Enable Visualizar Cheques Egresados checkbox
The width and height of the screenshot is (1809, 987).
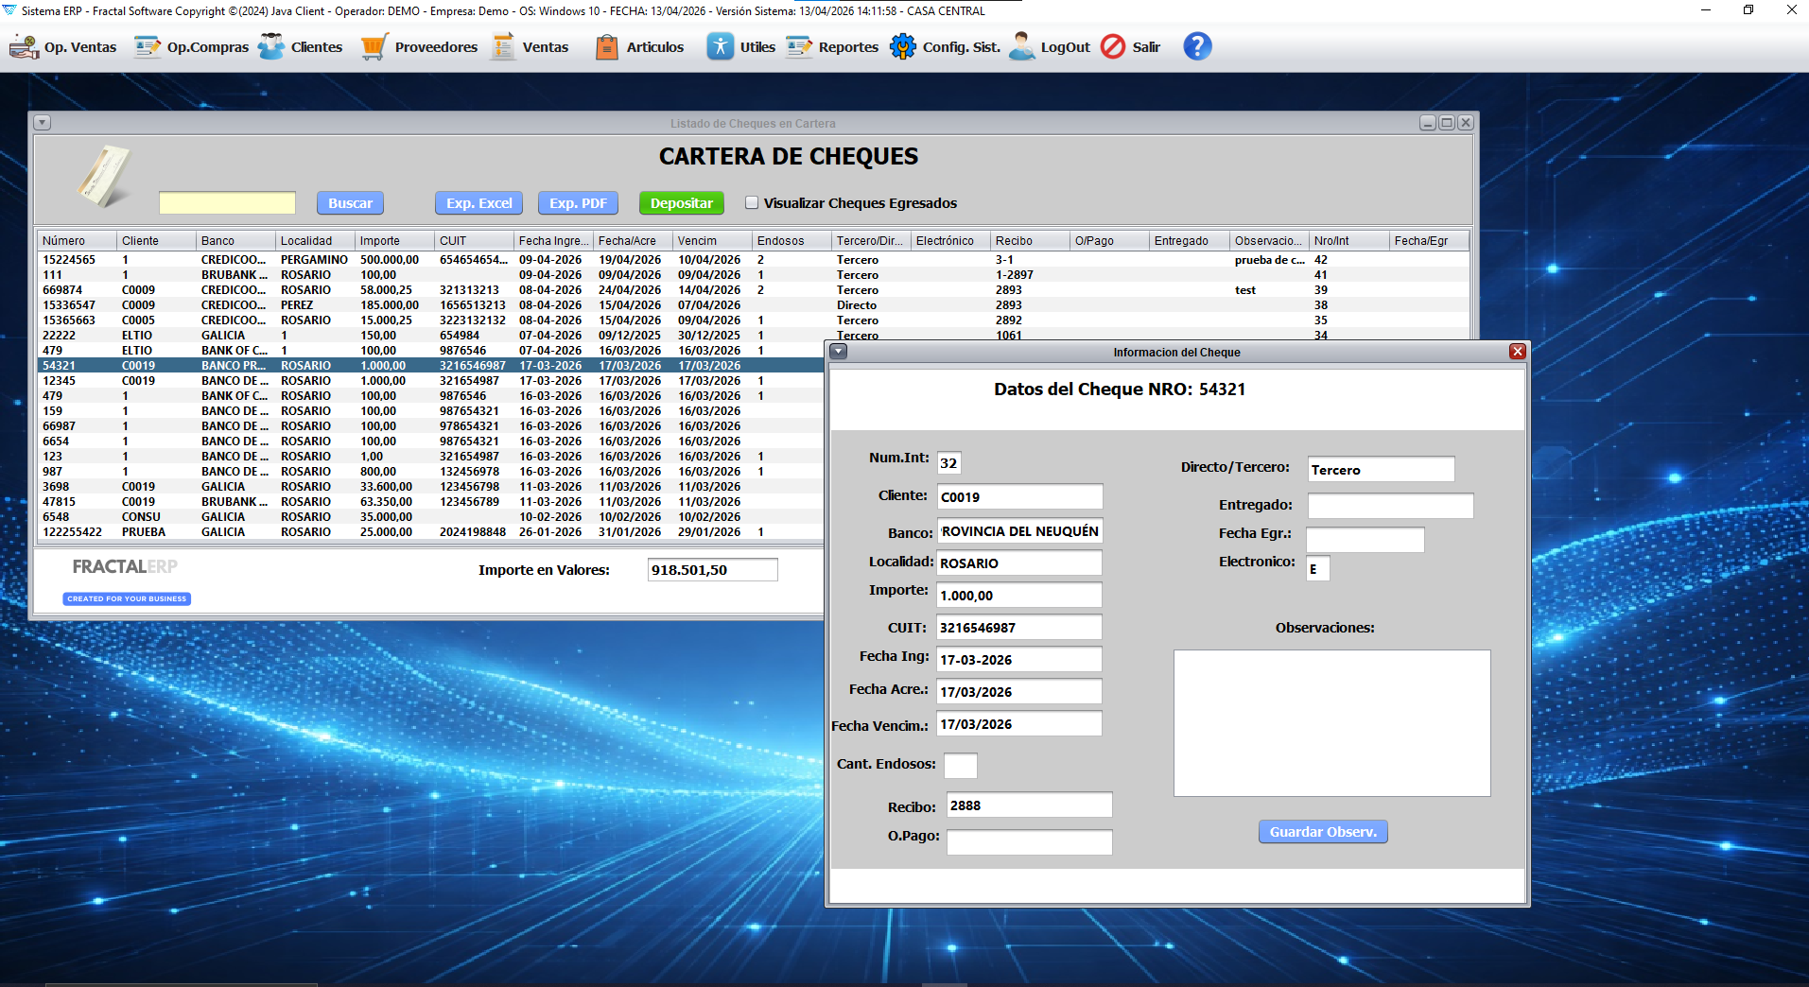[752, 202]
